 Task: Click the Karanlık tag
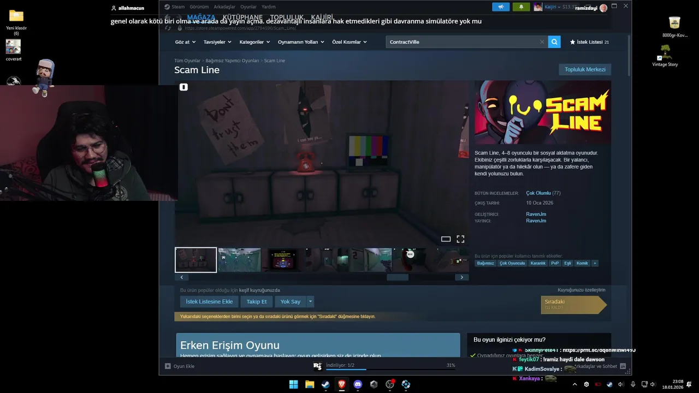pyautogui.click(x=538, y=263)
